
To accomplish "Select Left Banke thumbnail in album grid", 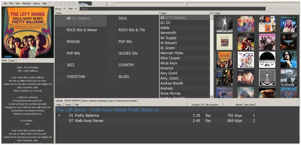I will 224,60.
